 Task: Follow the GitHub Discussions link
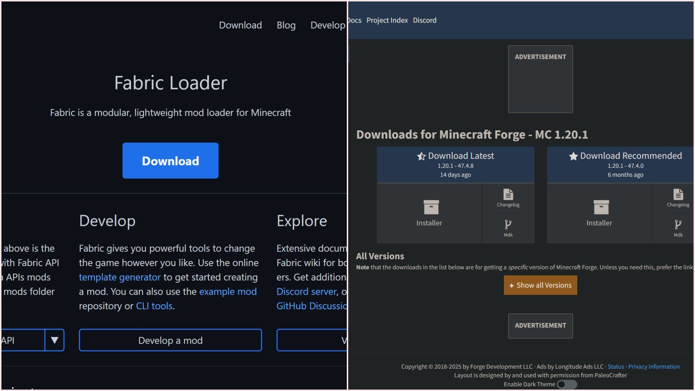coord(312,306)
